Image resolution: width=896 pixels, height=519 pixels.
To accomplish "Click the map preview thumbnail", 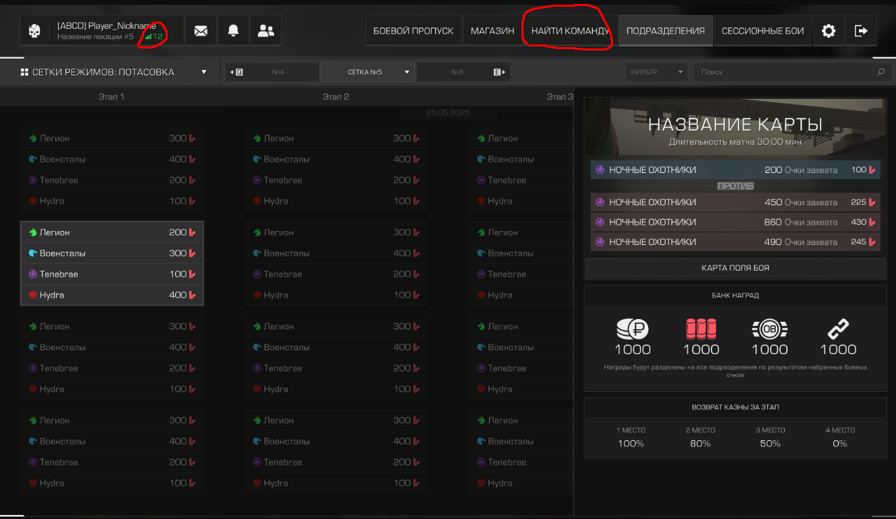I will point(735,127).
